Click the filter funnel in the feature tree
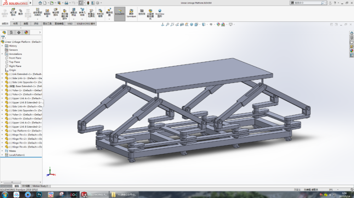 pos(3,38)
